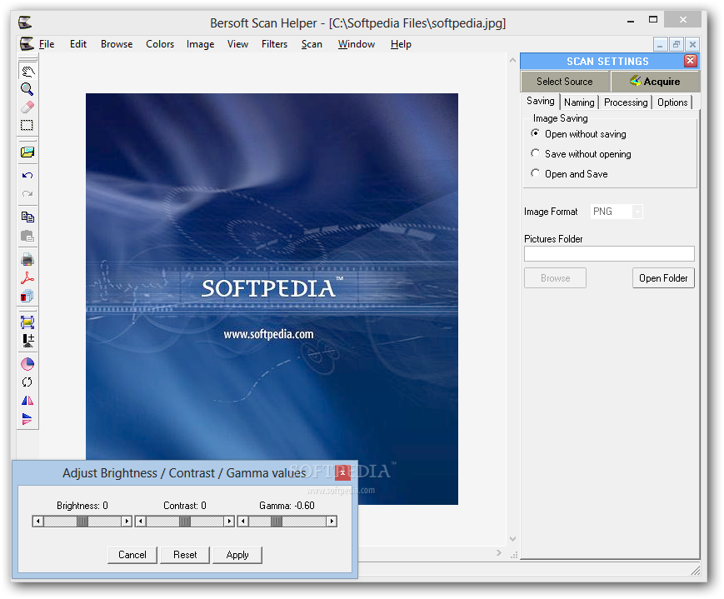Image resolution: width=724 pixels, height=599 pixels.
Task: Click the flip vertical icon
Action: (27, 419)
